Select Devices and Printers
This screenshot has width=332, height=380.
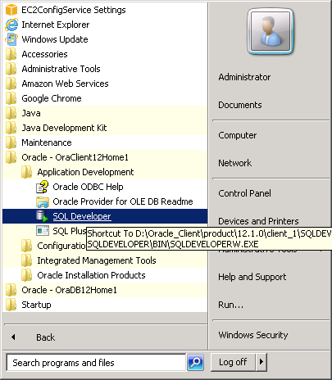point(258,221)
